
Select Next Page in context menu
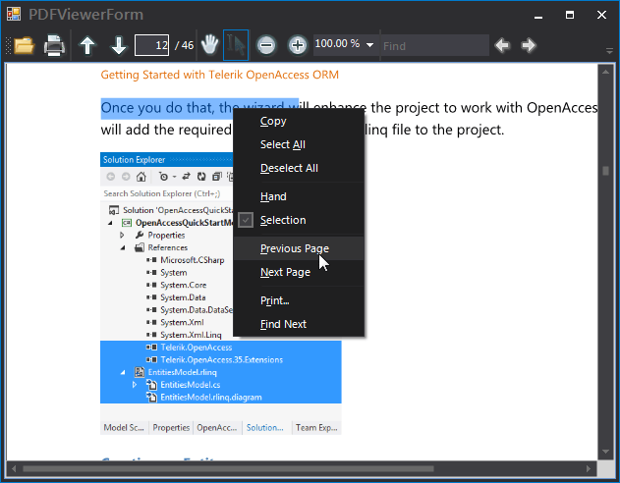pos(299,272)
